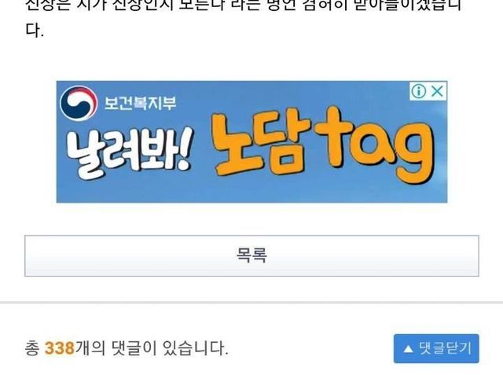Click the 보건복지부 text in the banner

pyautogui.click(x=140, y=103)
